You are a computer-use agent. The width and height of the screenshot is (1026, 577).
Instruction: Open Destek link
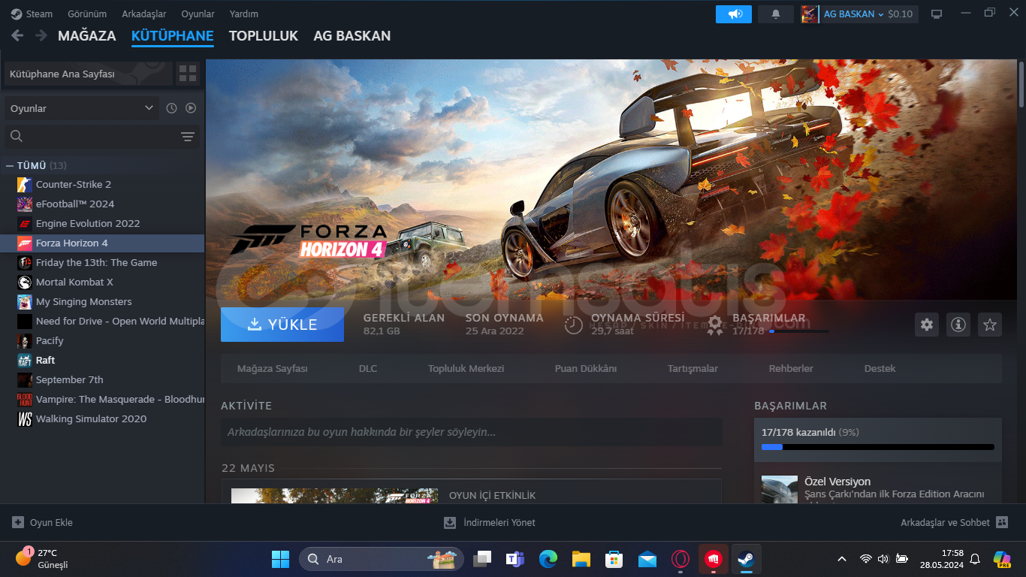pos(880,369)
